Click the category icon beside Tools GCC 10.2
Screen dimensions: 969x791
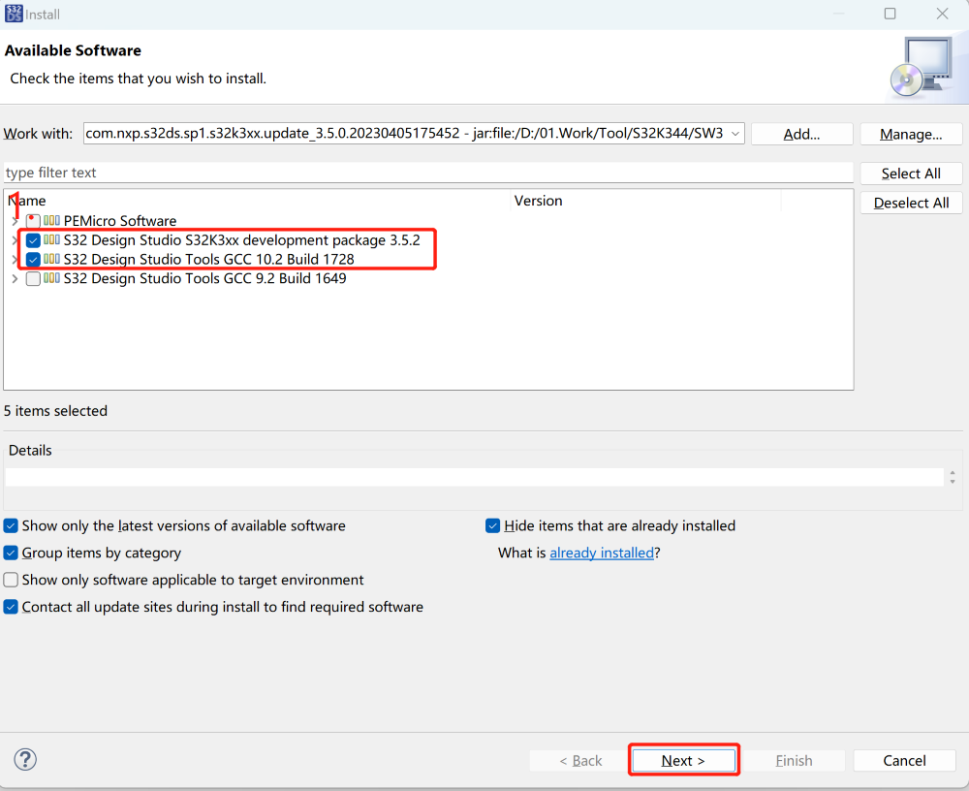click(x=52, y=259)
